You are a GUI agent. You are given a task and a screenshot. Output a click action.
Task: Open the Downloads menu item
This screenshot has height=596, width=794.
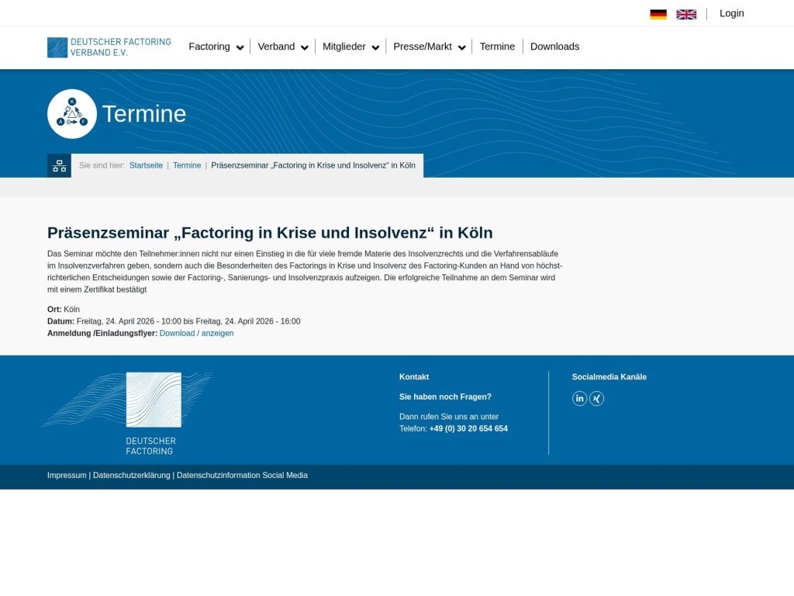pyautogui.click(x=555, y=47)
